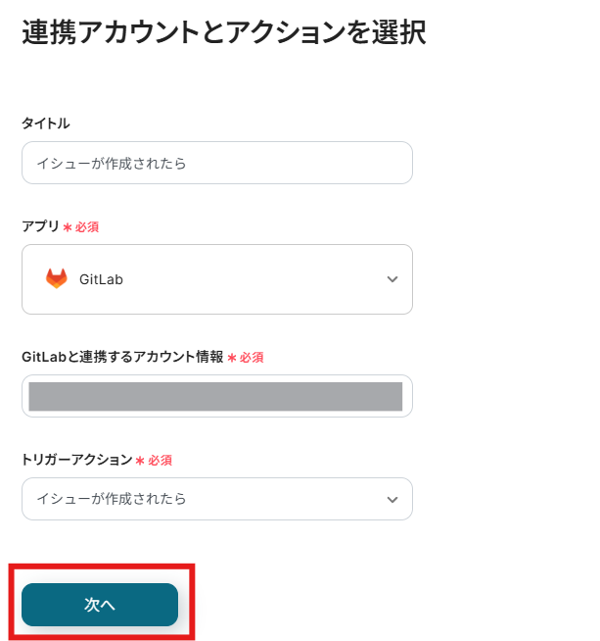Click the 連携アカウントとアクションを選択 heading

coord(223,32)
